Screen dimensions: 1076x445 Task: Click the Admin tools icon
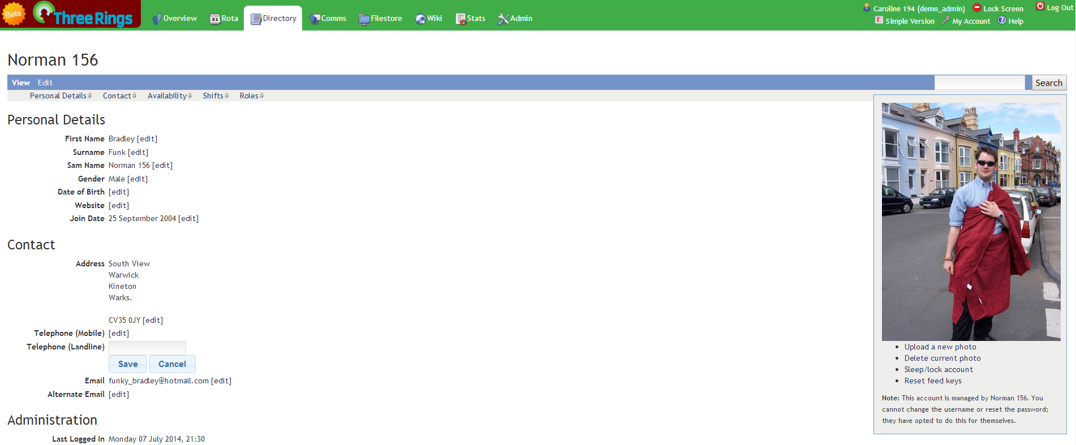point(503,19)
